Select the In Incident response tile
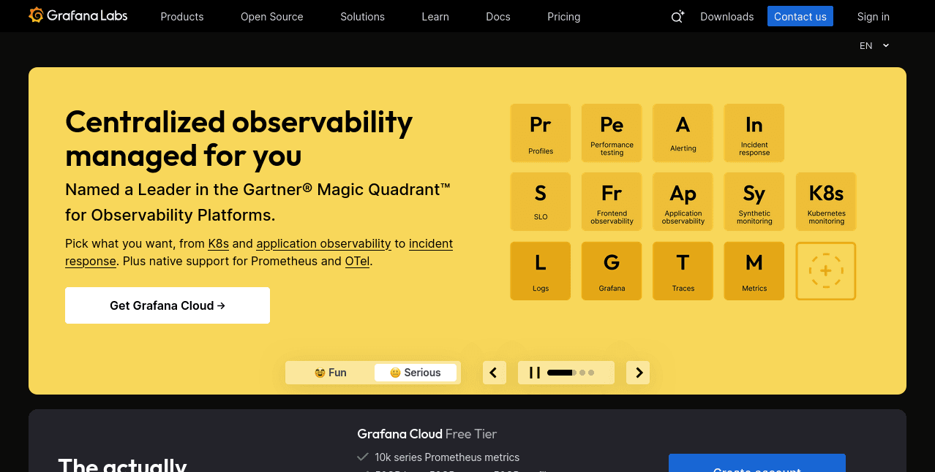 (x=754, y=133)
